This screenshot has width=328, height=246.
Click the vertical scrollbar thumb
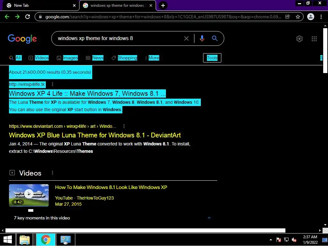[x=325, y=50]
